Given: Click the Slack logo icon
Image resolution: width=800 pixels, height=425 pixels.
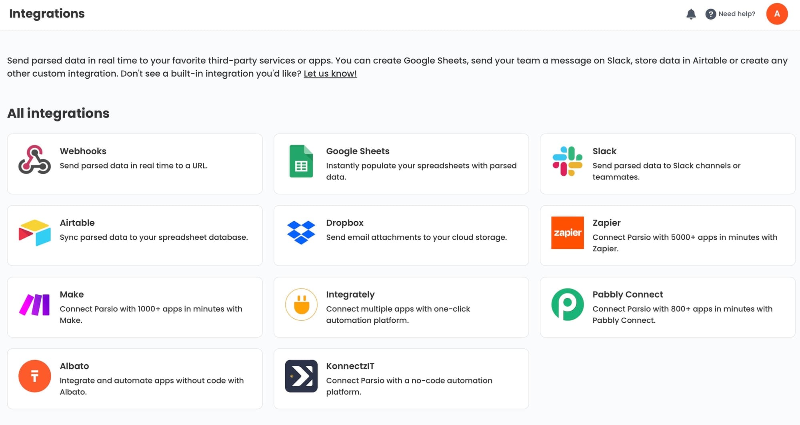Looking at the screenshot, I should coord(567,161).
